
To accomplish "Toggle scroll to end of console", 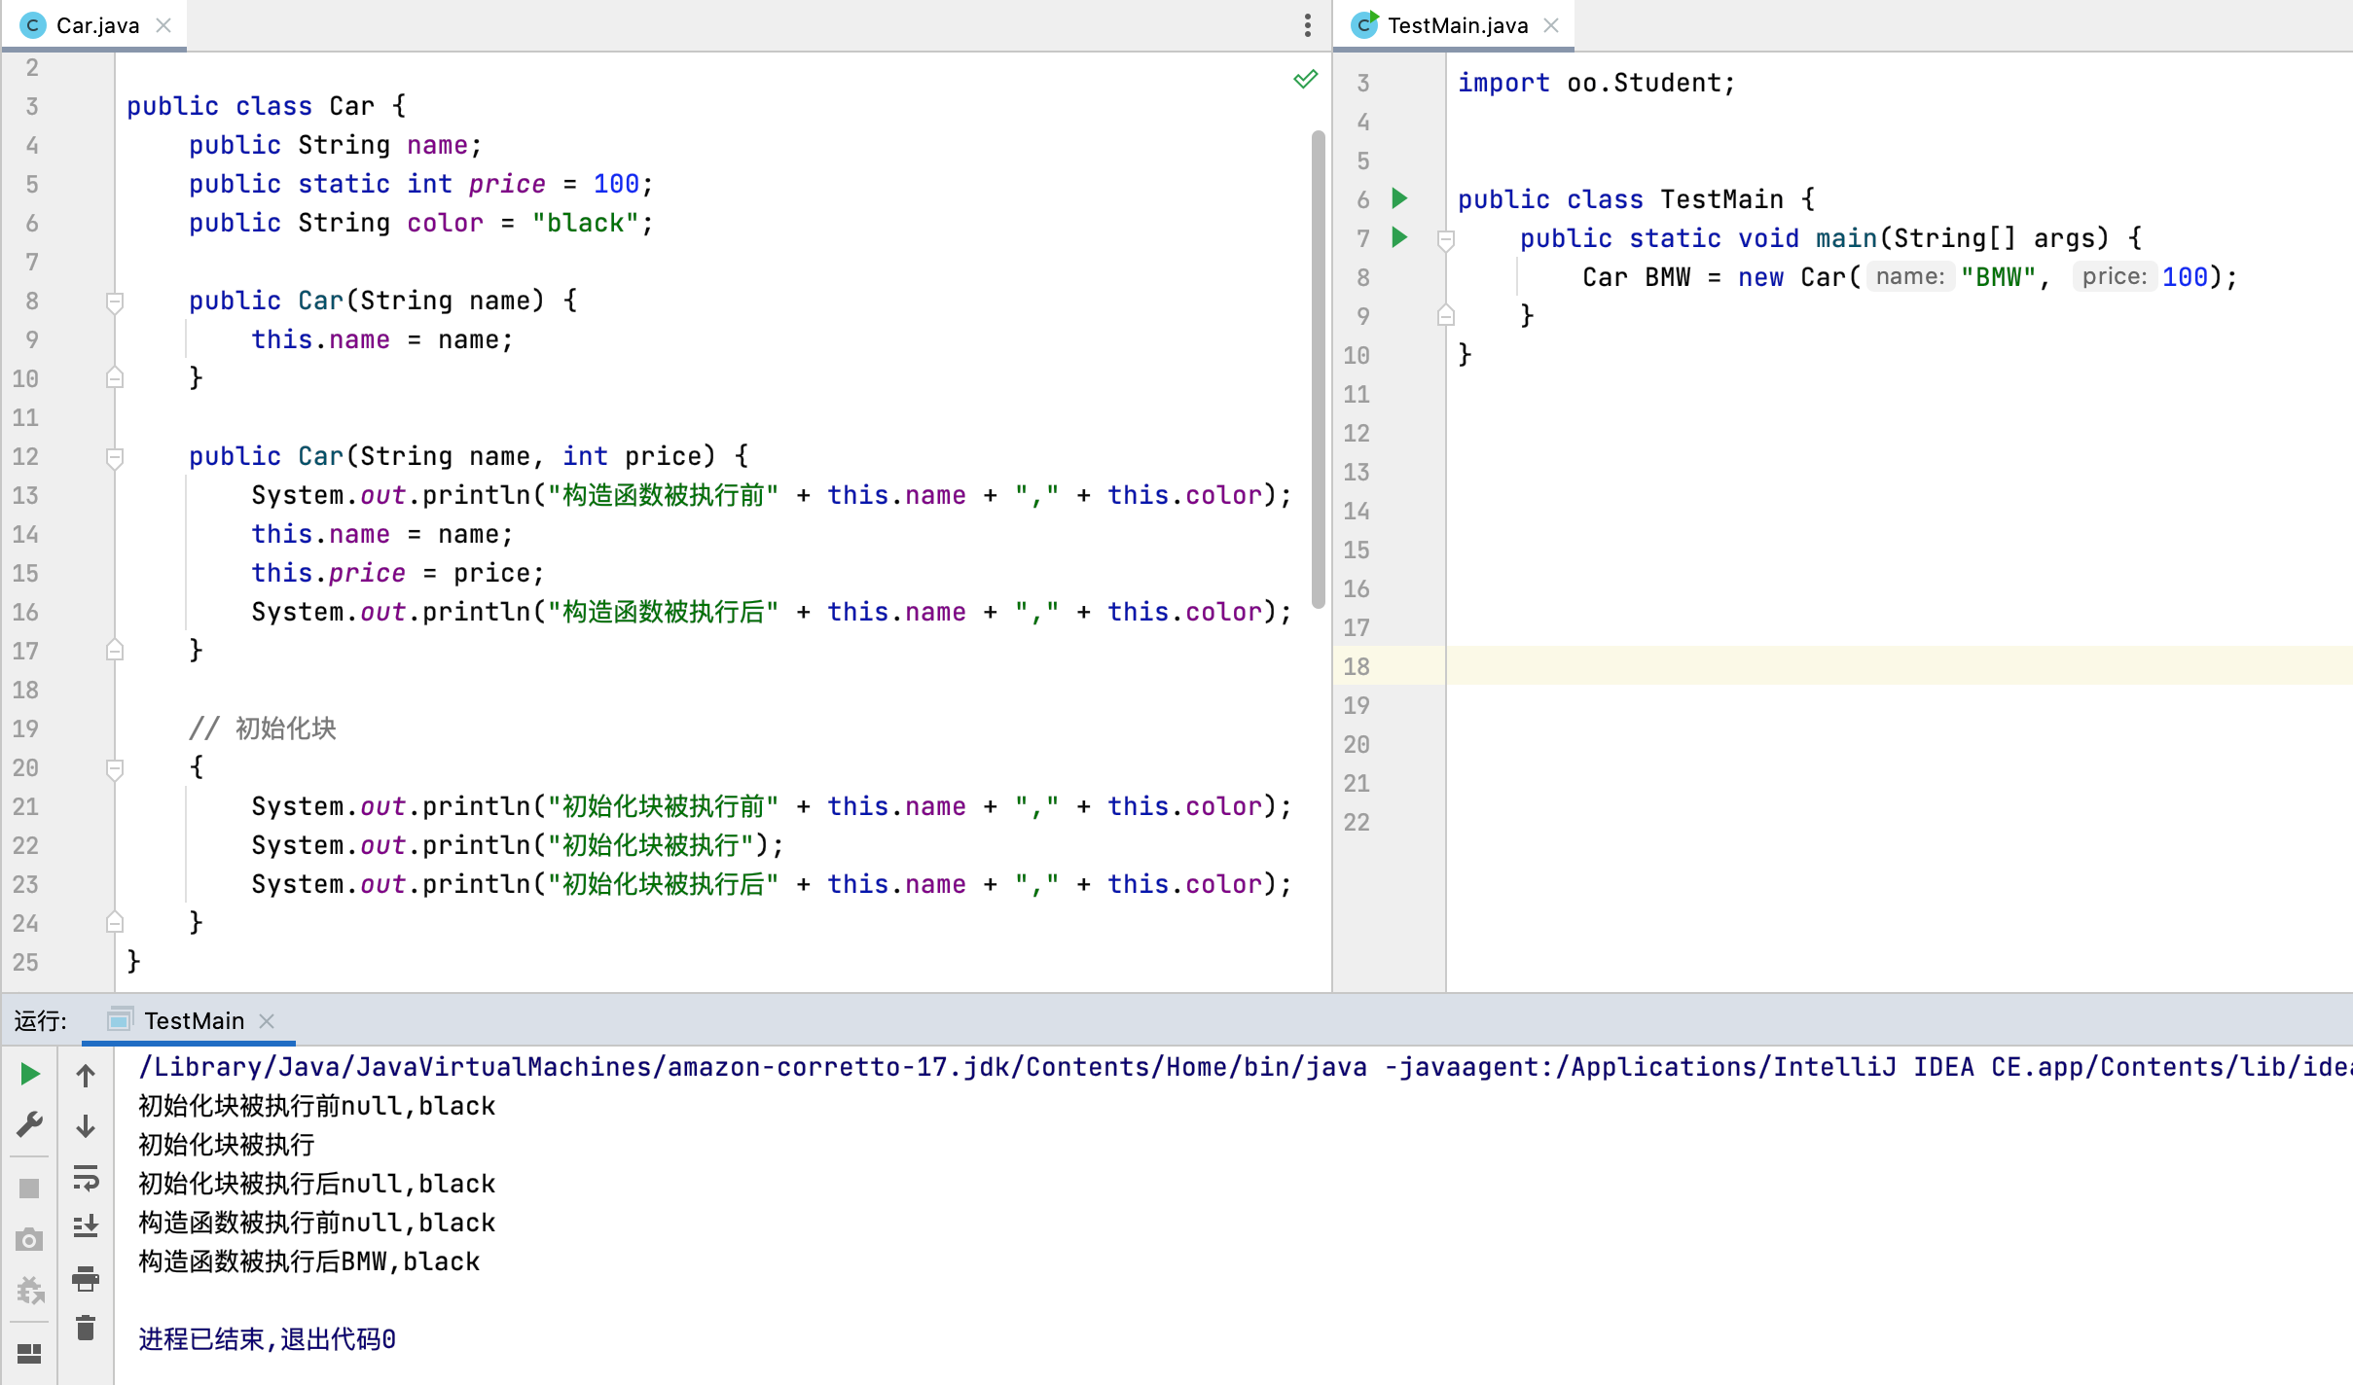I will click(86, 1225).
